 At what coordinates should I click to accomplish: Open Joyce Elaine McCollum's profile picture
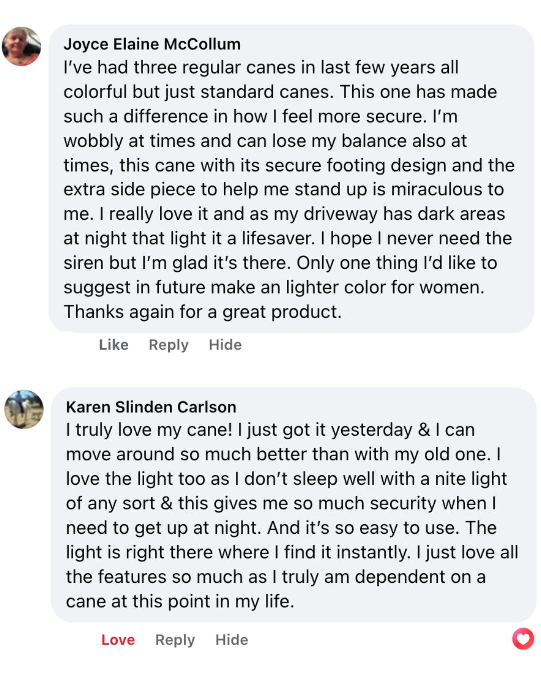pos(22,47)
